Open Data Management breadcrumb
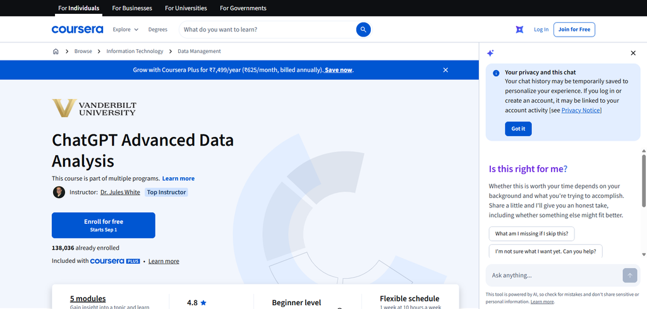The width and height of the screenshot is (647, 309). pos(199,52)
